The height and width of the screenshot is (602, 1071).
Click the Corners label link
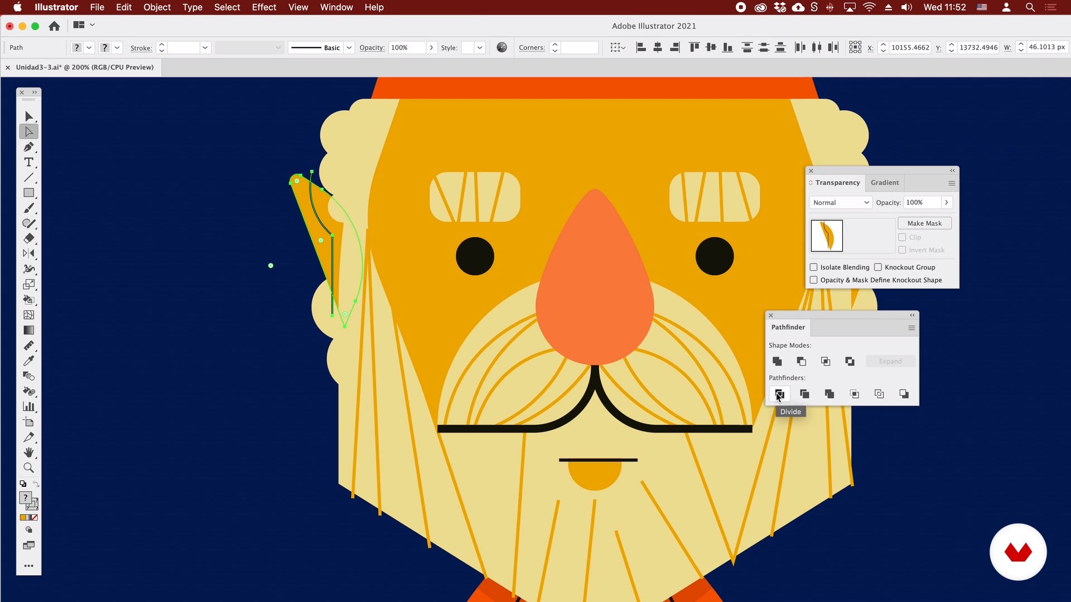pos(532,47)
